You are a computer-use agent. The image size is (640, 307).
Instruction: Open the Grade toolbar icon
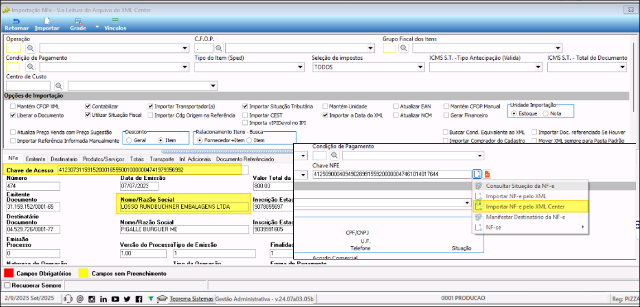78,21
